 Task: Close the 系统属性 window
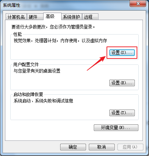pos(138,4)
